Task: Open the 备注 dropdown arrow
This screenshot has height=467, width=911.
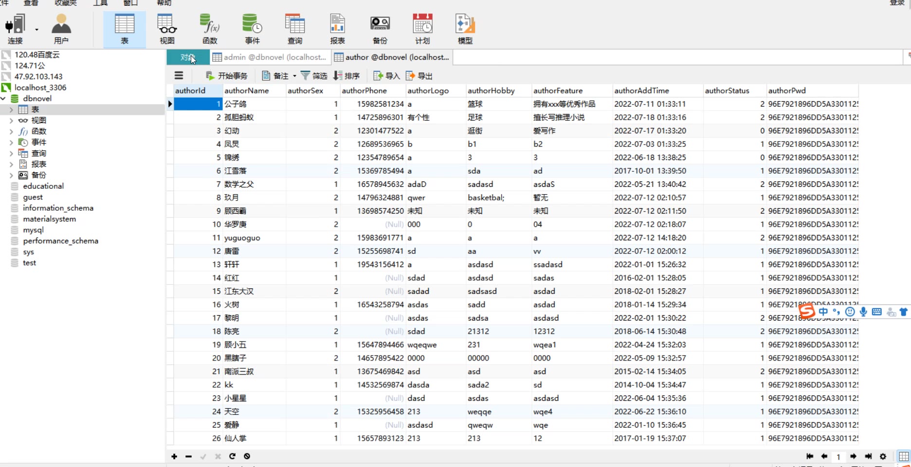Action: coord(294,76)
